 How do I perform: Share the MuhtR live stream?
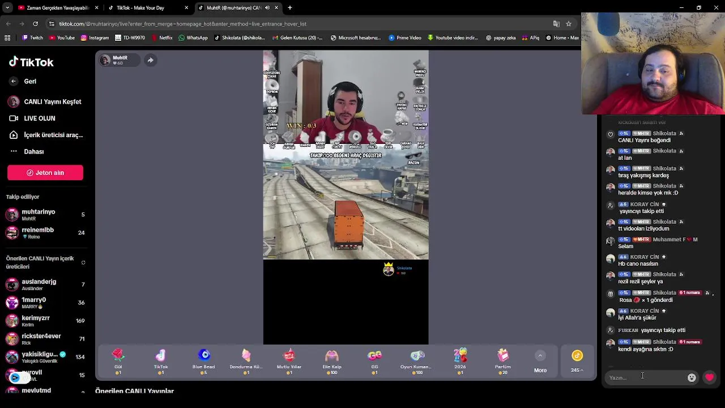click(150, 60)
